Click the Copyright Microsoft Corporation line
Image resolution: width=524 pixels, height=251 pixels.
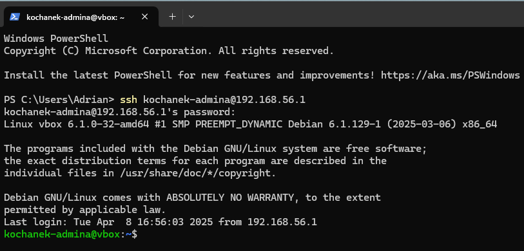[x=169, y=51]
